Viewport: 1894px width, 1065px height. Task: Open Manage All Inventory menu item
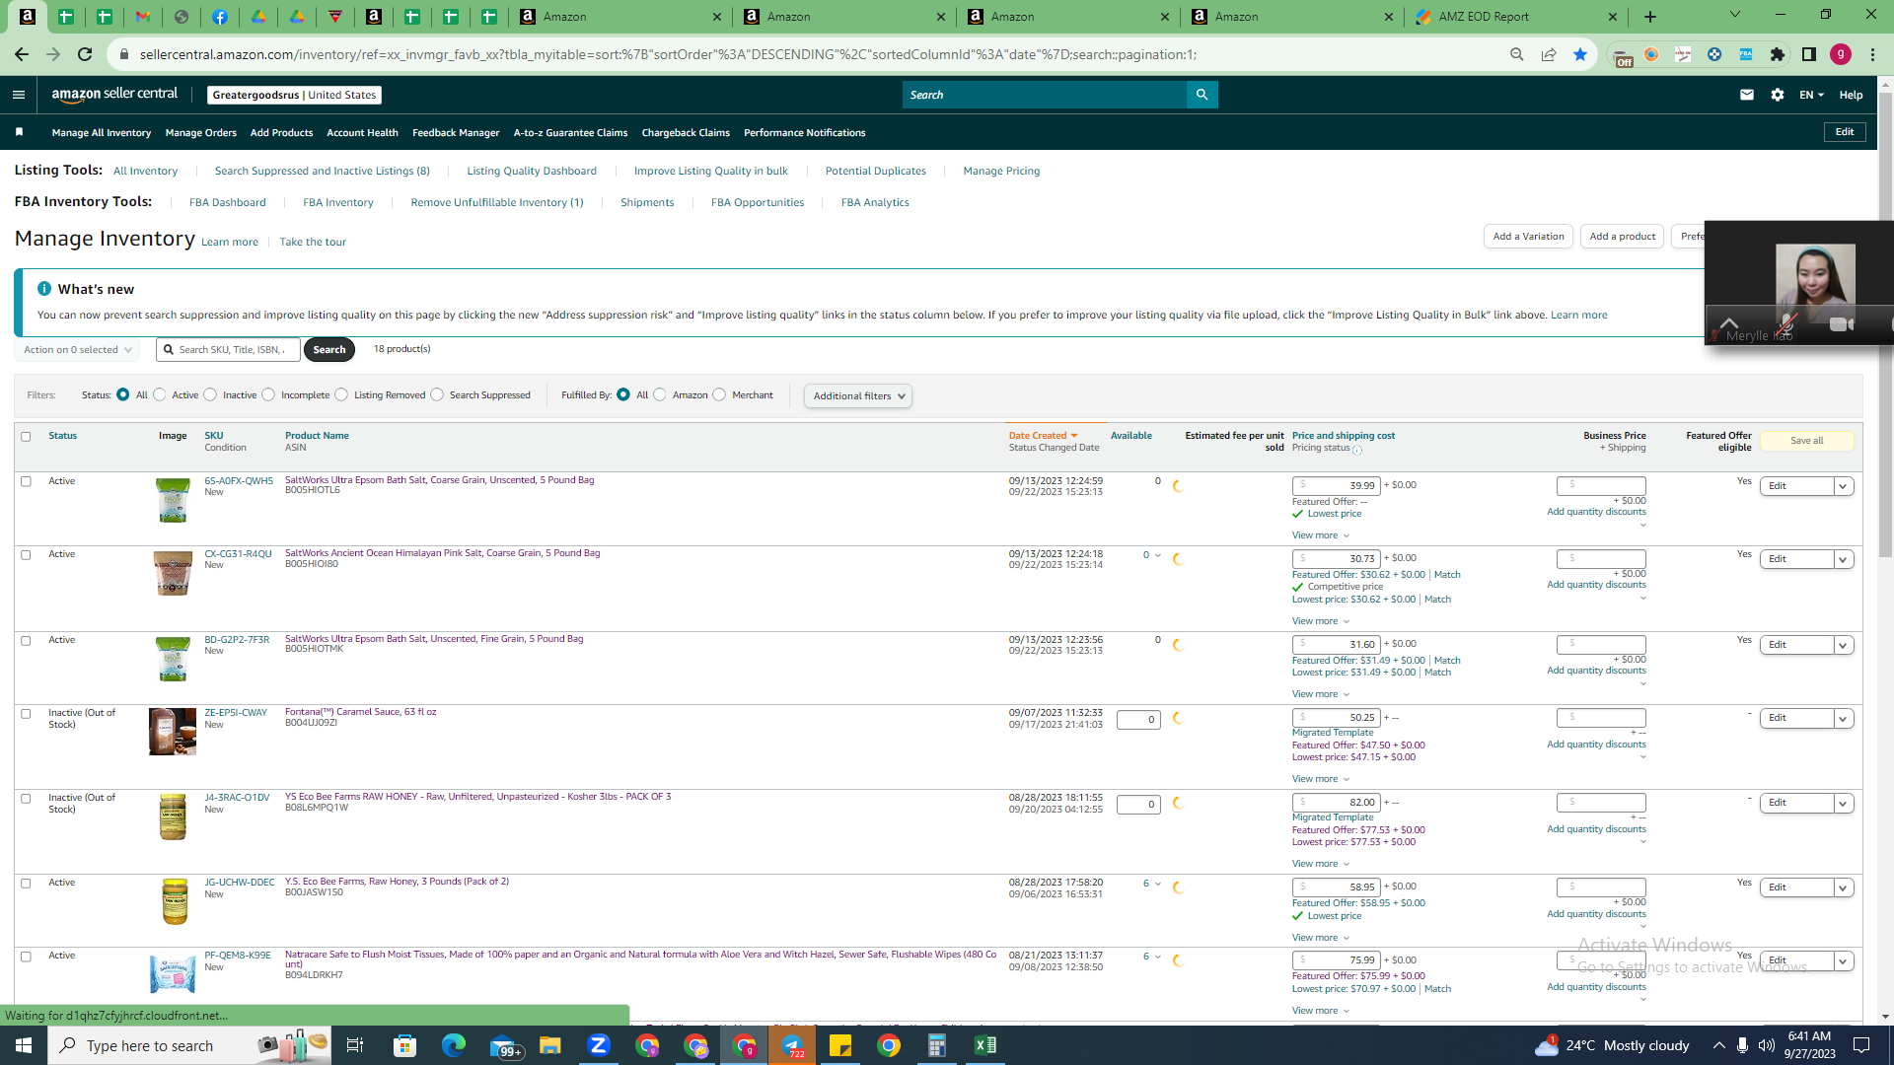(x=102, y=132)
